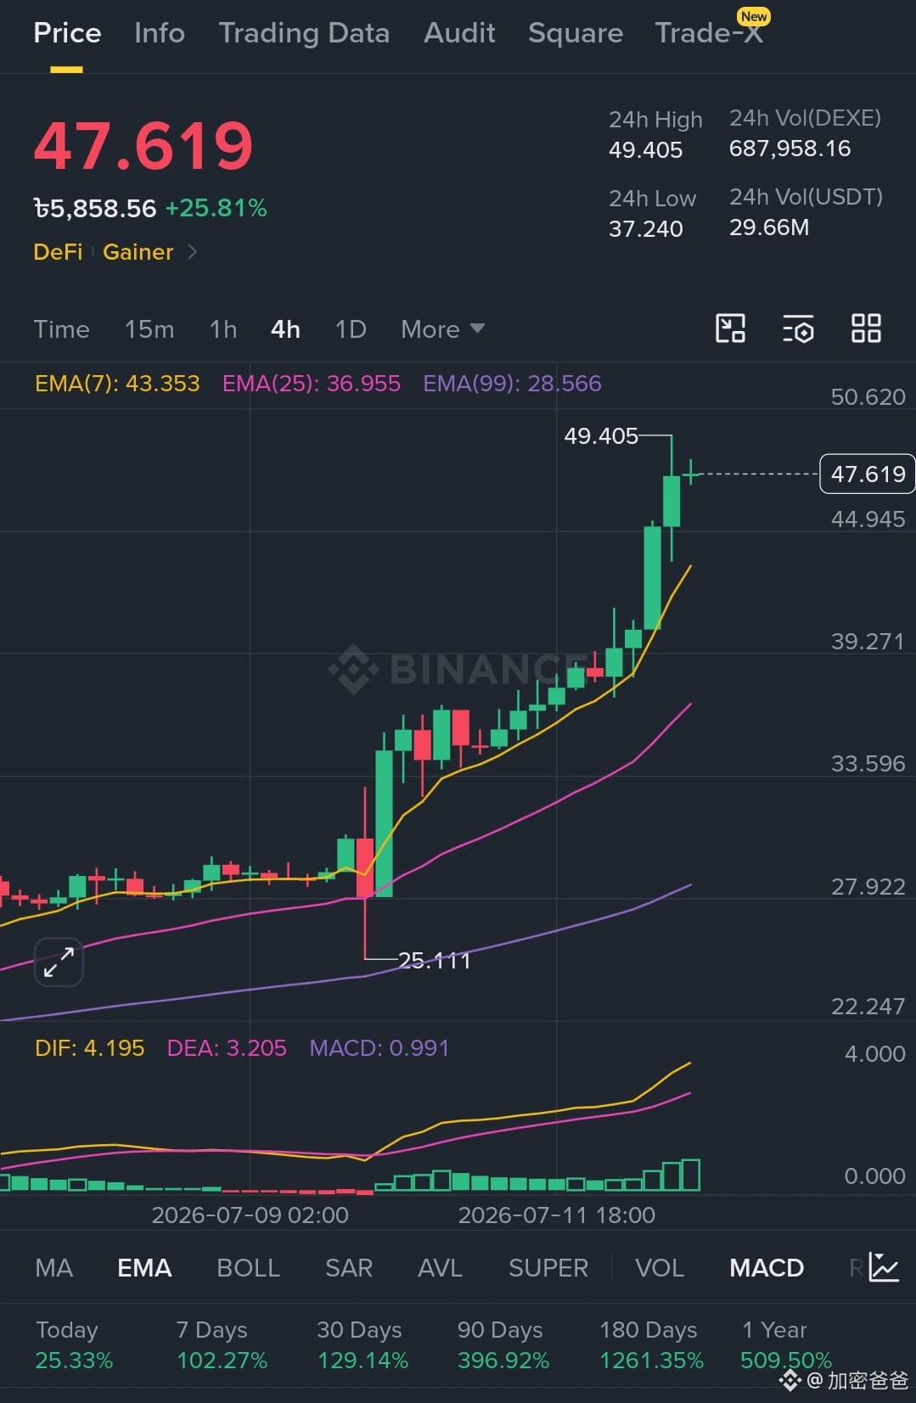Select the 1h chart interval
This screenshot has height=1403, width=916.
point(223,329)
